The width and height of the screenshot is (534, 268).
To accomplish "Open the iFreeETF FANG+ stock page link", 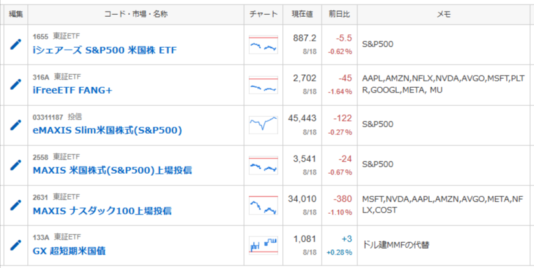I will [72, 90].
